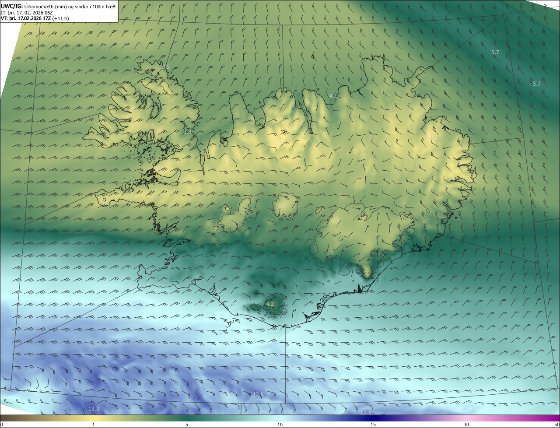Click the 30 tick on the color scale
The width and height of the screenshot is (560, 428).
(466, 424)
